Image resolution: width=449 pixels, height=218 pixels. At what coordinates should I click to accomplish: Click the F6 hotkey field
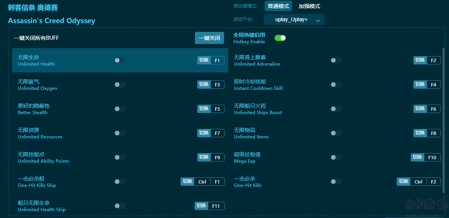click(x=433, y=109)
